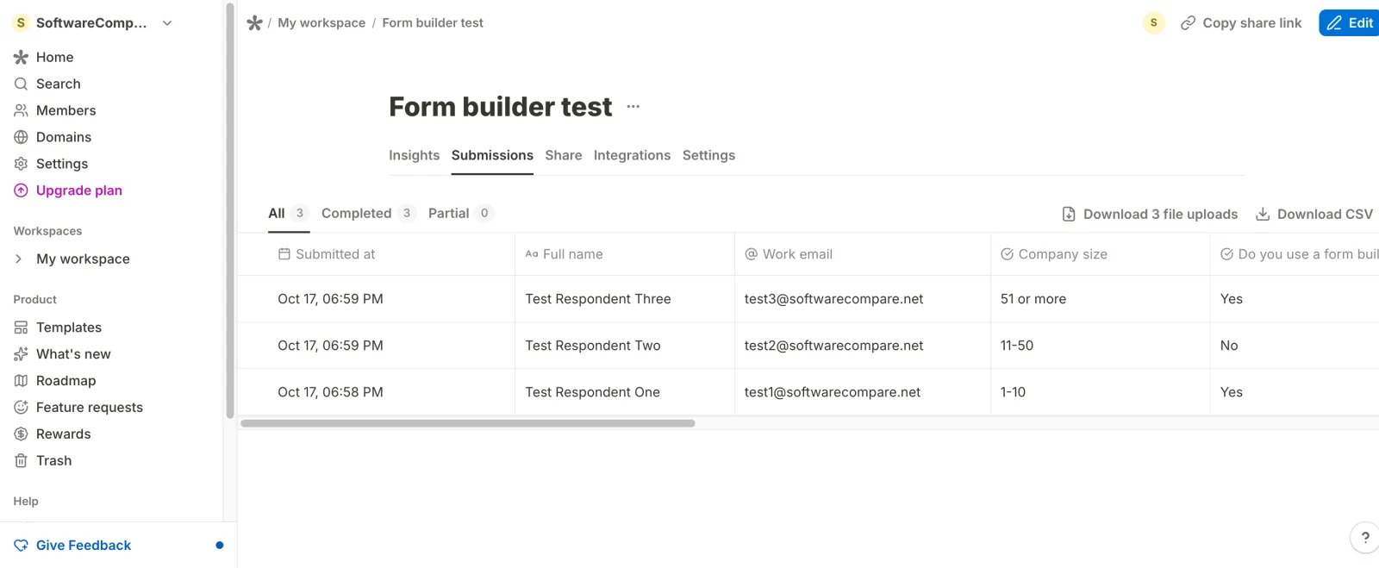Click the at-sign icon in Work email header
The image size is (1379, 568).
[x=752, y=254]
